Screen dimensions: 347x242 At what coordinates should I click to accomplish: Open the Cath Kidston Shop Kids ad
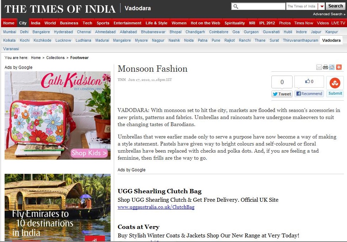coord(58,115)
